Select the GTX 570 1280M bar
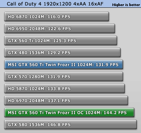 [63, 77]
